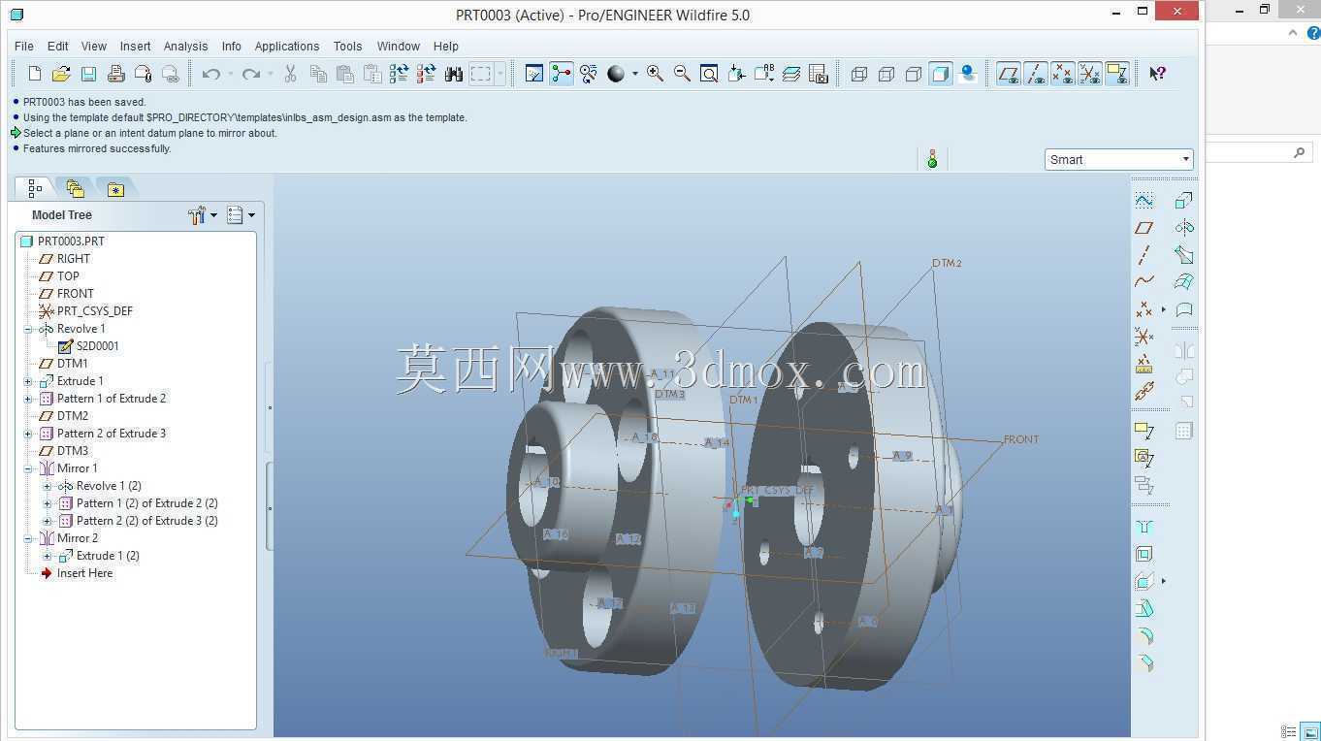
Task: Collapse the Revolve 1 tree node
Action: [28, 329]
